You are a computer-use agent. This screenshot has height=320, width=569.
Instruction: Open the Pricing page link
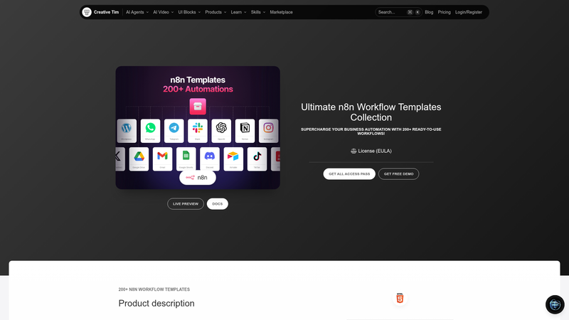tap(444, 12)
